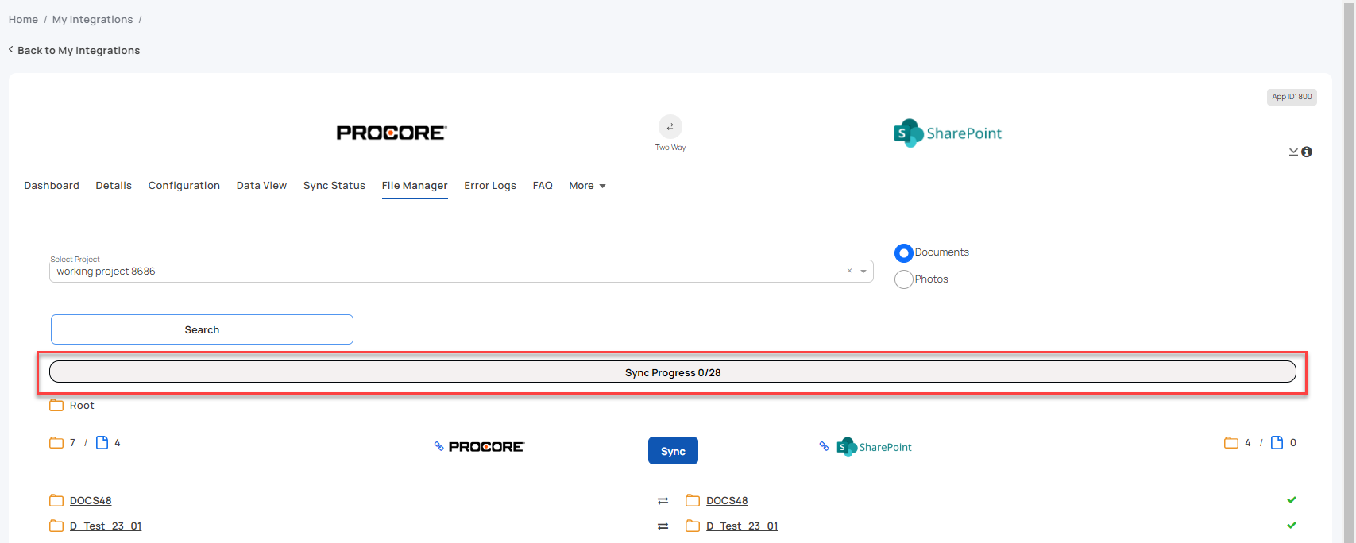Click the green checkmark in DOCS48 row
This screenshot has width=1356, height=543.
[1292, 500]
